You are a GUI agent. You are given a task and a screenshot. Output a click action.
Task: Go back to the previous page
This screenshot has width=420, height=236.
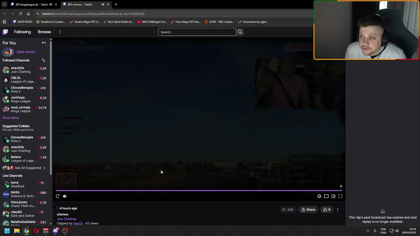tap(5, 14)
